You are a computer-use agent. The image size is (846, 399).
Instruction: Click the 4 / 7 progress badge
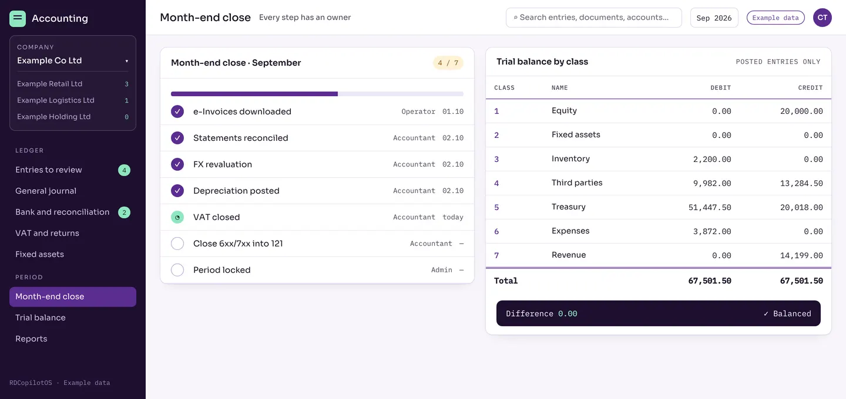pos(448,63)
